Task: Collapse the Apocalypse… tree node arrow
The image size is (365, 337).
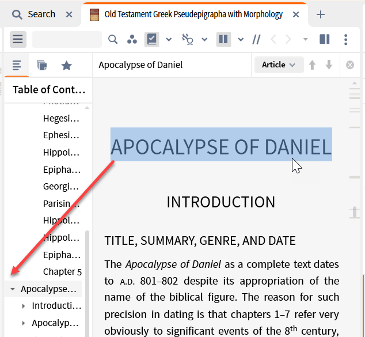Action: [x=13, y=289]
